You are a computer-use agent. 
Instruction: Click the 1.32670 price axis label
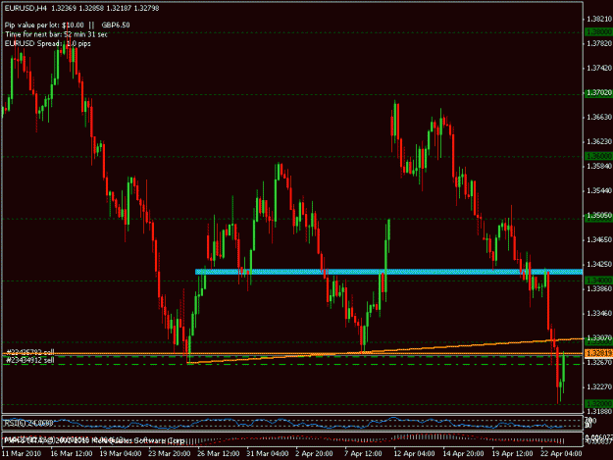tap(599, 362)
